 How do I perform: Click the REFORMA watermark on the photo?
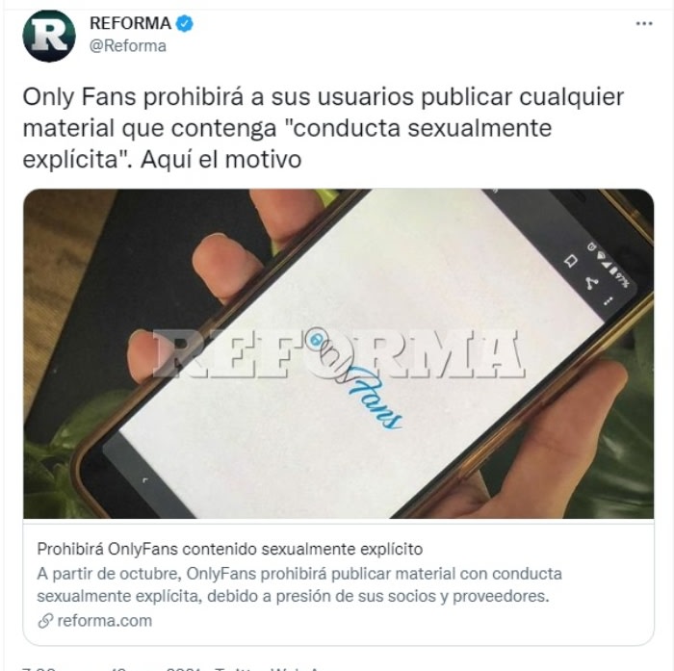point(338,353)
